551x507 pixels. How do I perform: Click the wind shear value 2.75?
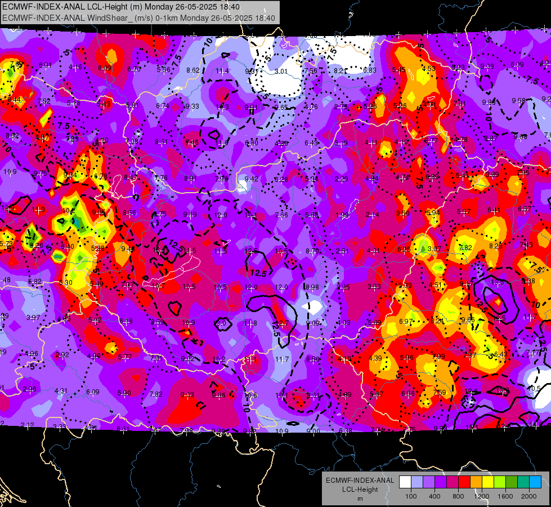tap(341, 106)
